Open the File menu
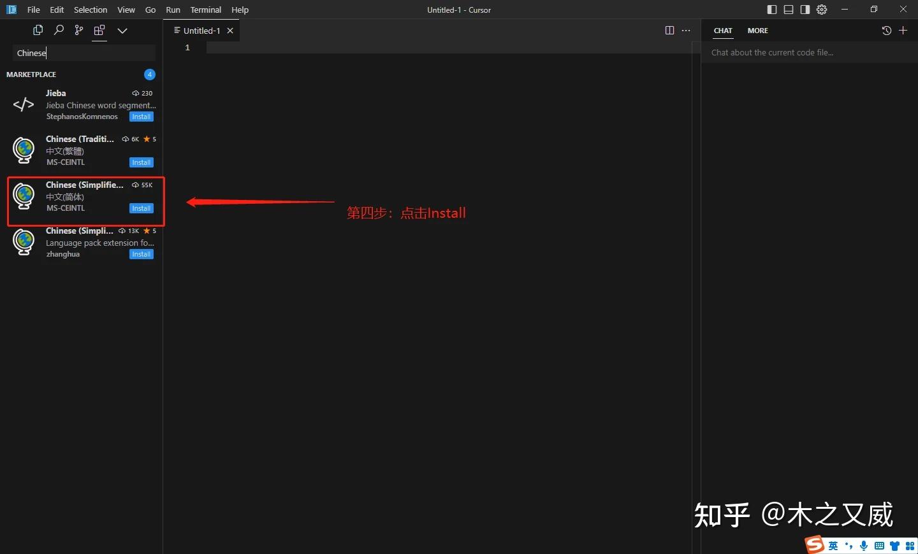This screenshot has height=554, width=918. coord(34,10)
